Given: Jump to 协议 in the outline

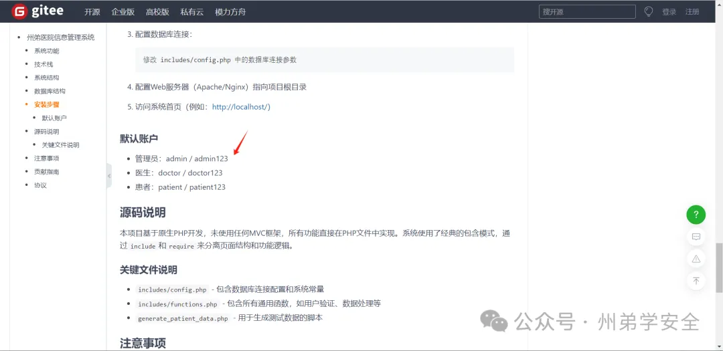Looking at the screenshot, I should click(x=40, y=185).
